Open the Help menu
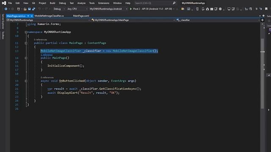This screenshot has width=271, height=152. [128, 3]
